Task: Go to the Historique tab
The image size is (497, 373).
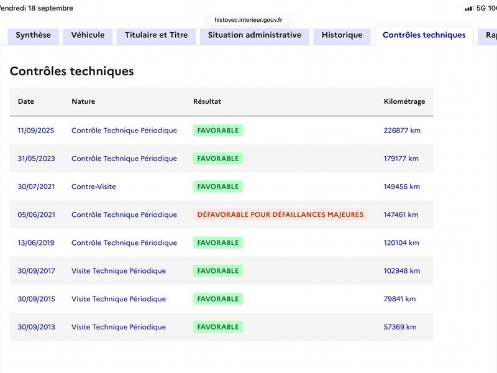Action: (342, 35)
